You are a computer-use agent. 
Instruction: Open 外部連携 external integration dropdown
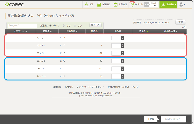(169, 4)
